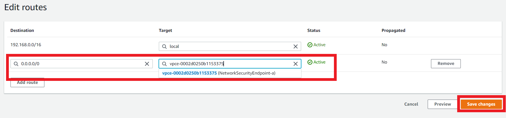The image size is (506, 118).
Task: Focus the 0.0.0.0/0 destination input
Action: (82, 64)
